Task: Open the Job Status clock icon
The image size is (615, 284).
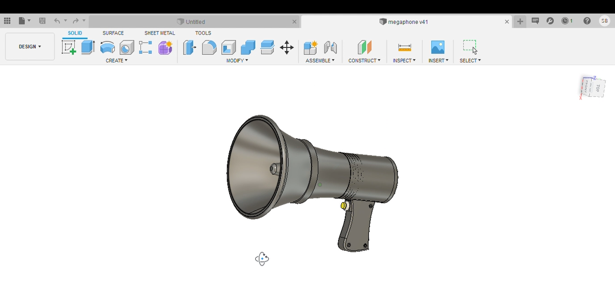Action: [567, 21]
